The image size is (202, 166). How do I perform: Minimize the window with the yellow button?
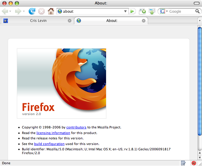pos(11,3)
